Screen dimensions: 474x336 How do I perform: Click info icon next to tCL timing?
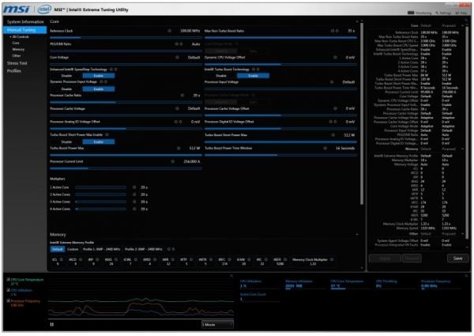(x=62, y=259)
